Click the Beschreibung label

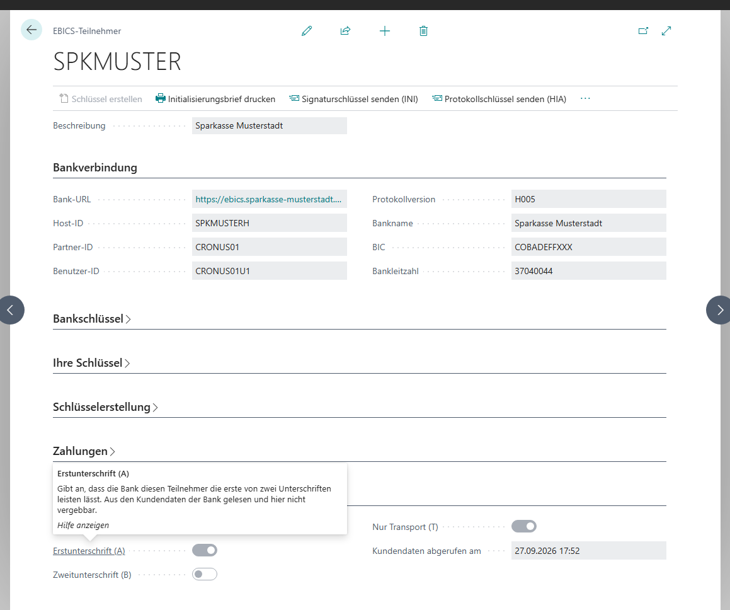tap(79, 126)
